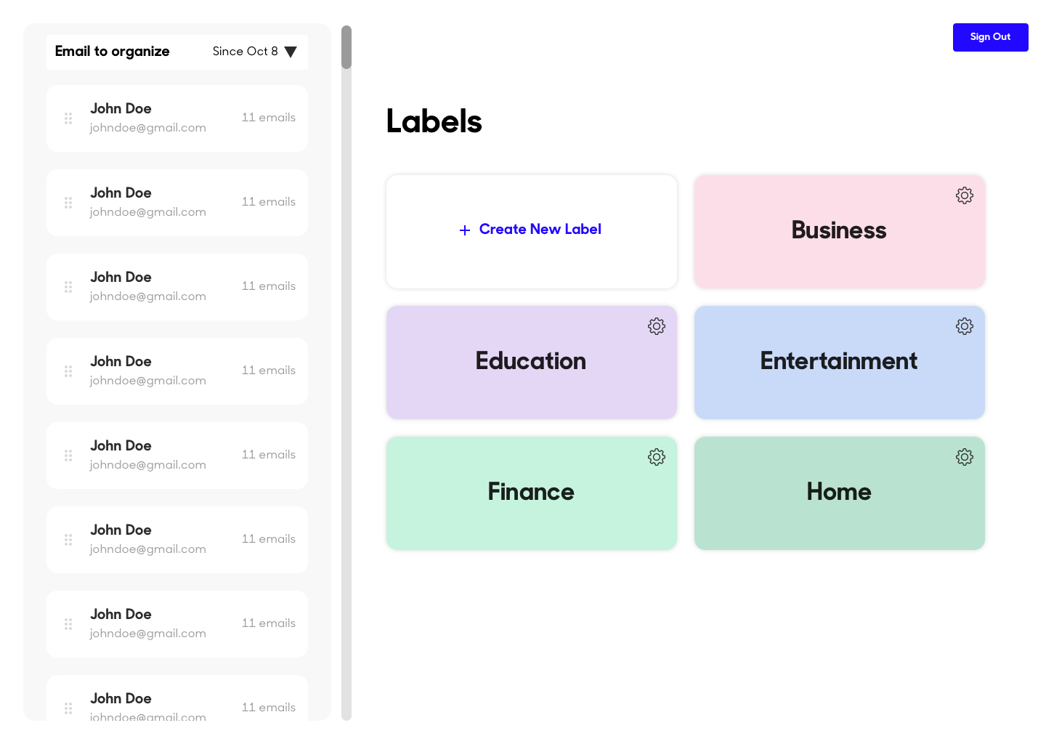
Task: Open the Education label card
Action: coord(532,363)
